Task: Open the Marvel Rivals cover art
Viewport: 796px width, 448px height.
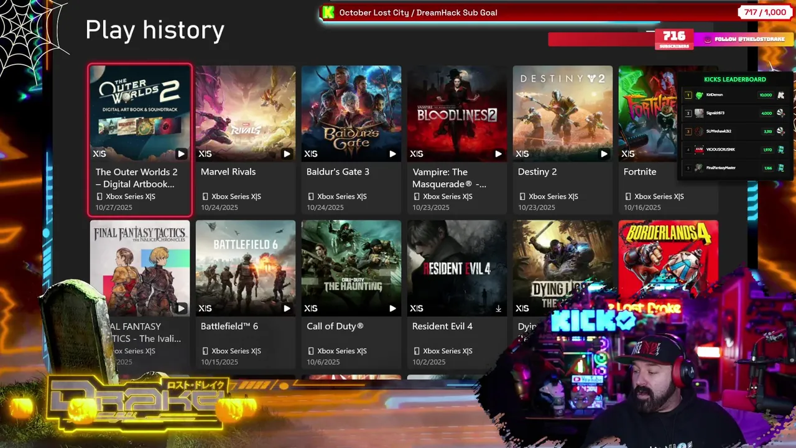Action: click(x=246, y=113)
